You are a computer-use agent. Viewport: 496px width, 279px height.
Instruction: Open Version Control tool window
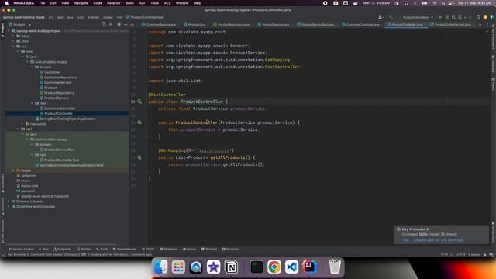21,250
